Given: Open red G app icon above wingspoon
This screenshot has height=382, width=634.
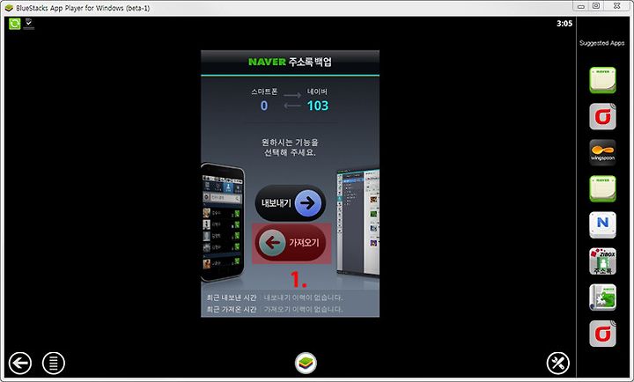Looking at the screenshot, I should 602,116.
